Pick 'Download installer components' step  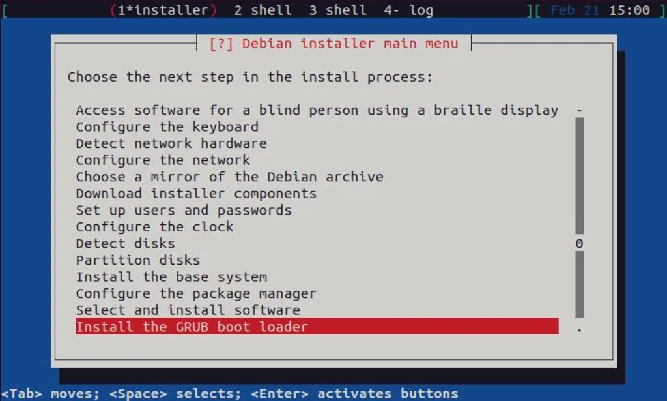(x=195, y=193)
